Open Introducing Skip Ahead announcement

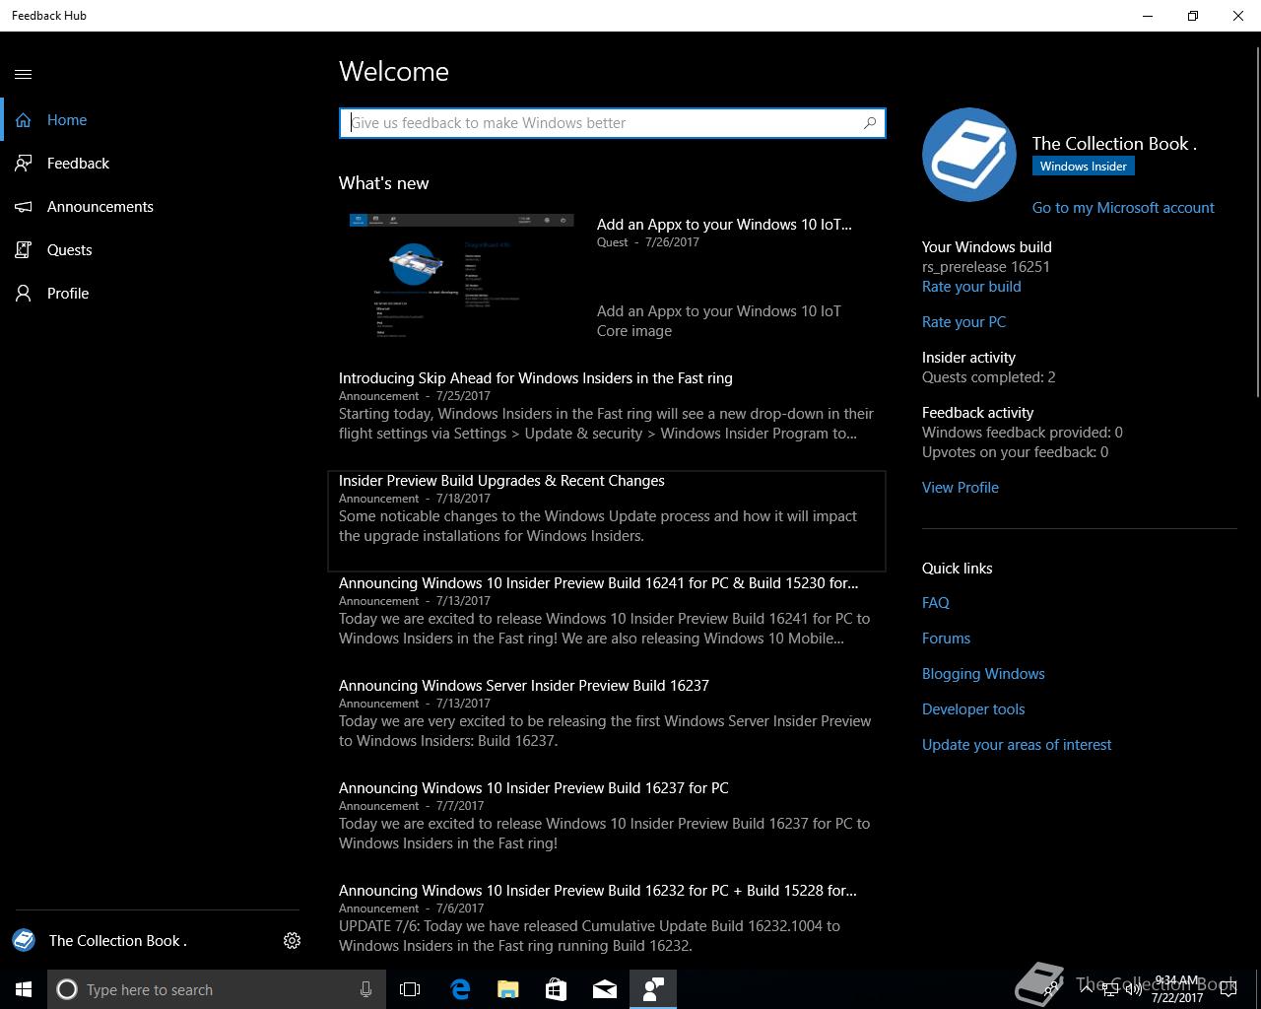tap(536, 378)
